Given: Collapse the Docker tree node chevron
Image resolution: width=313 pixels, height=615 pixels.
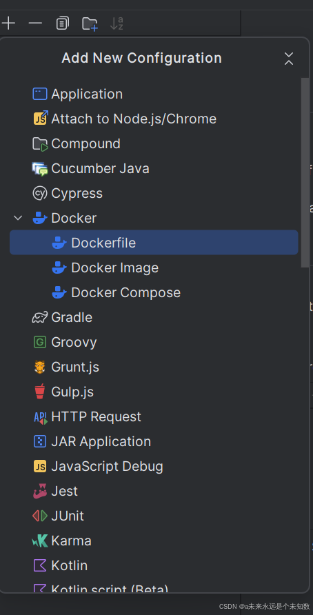Looking at the screenshot, I should [x=18, y=218].
